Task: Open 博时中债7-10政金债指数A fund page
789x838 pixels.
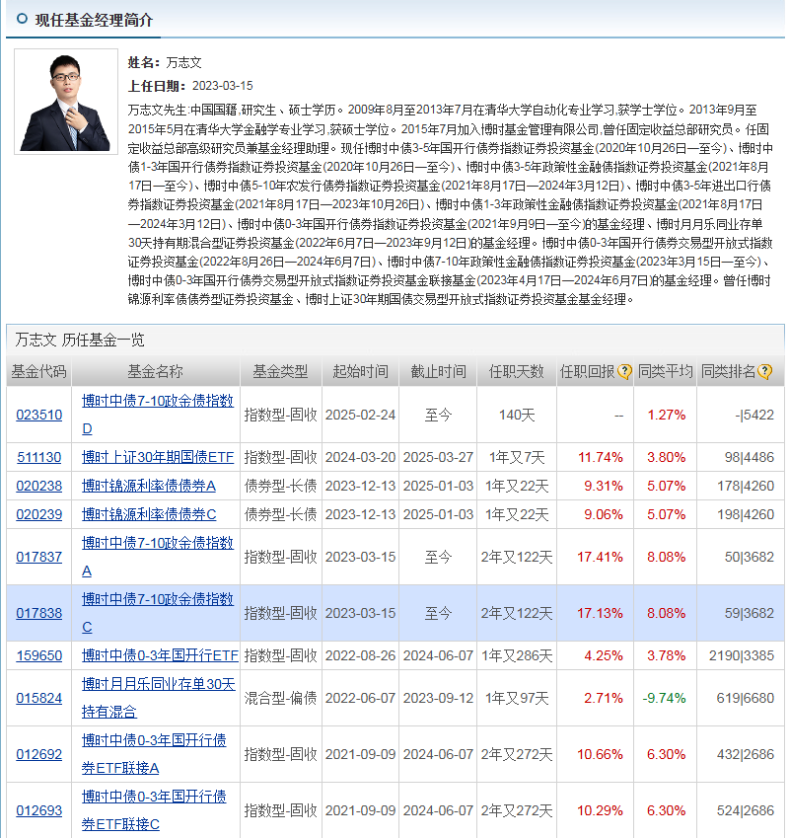Action: click(158, 557)
